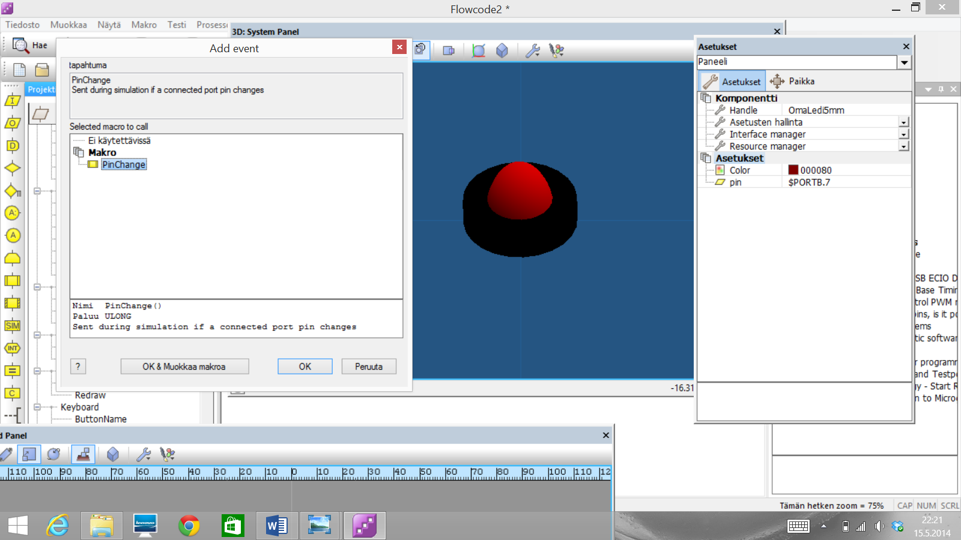This screenshot has height=540, width=961.
Task: Open Google Chrome from taskbar
Action: (189, 526)
